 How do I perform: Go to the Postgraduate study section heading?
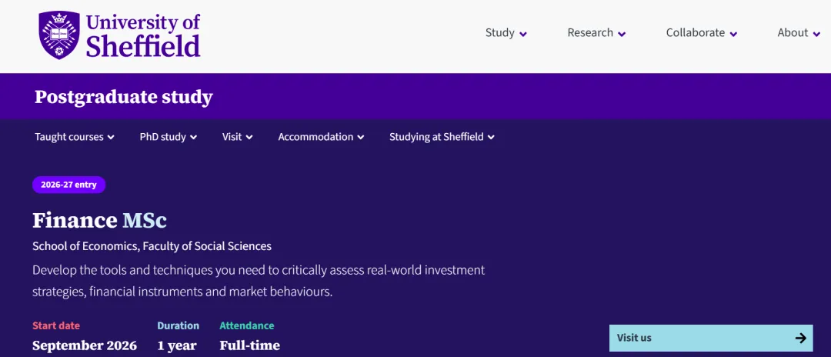[123, 97]
